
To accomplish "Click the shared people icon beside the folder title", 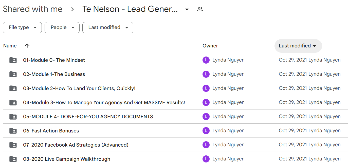I will (200, 10).
